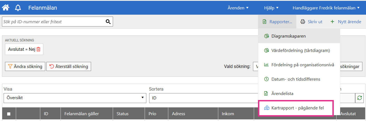Viewport: 366px width, 121px height.
Task: Open the Handläggare Fredrik user menu
Action: click(326, 8)
